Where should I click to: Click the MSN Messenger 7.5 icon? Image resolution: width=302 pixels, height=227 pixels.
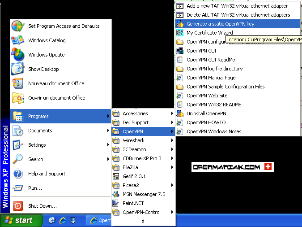coord(116,194)
